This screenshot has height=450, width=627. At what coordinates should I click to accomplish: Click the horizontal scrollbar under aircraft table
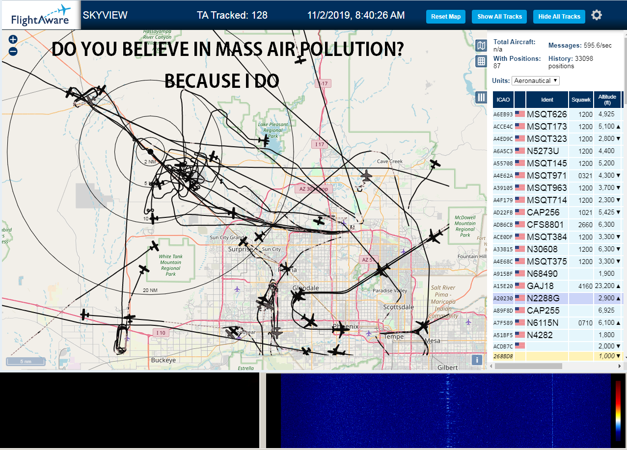coord(528,366)
